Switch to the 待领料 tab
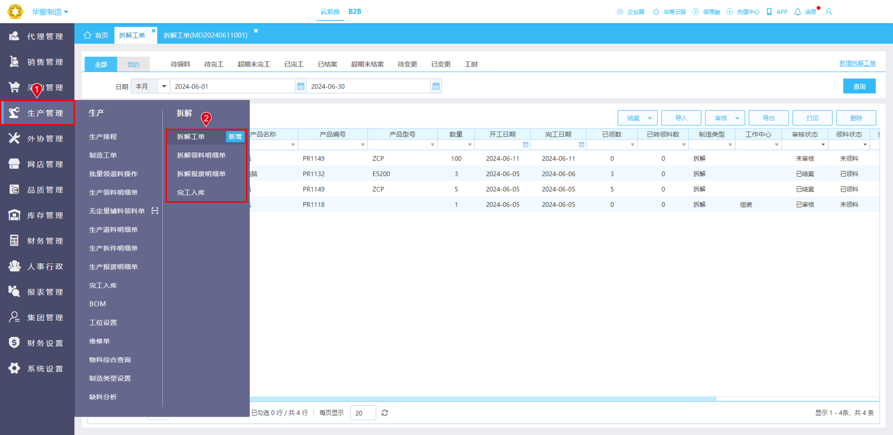 tap(180, 64)
